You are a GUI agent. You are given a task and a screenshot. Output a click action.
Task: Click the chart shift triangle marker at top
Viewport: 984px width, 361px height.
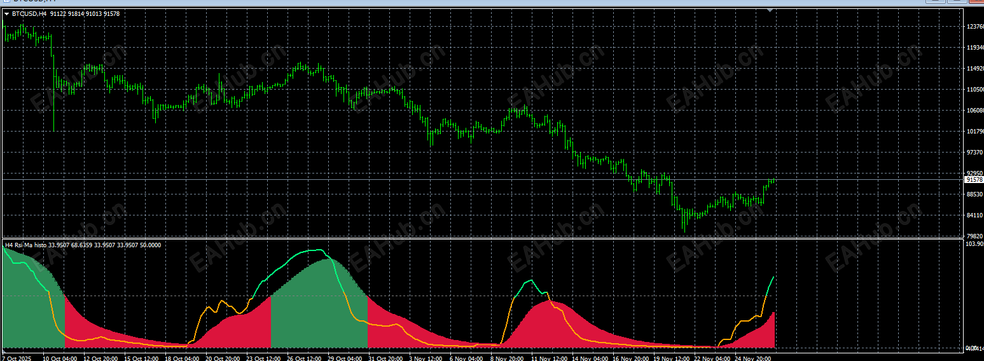[771, 11]
